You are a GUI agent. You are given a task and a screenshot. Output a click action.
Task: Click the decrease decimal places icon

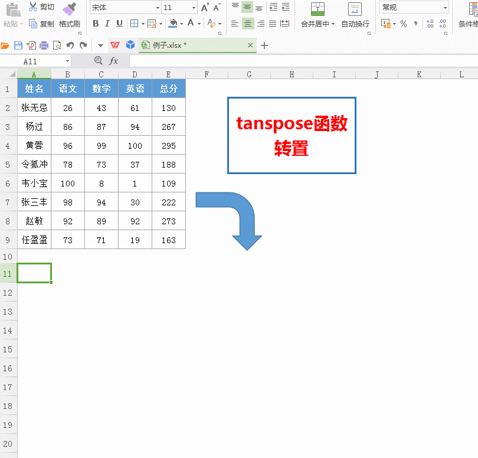443,24
